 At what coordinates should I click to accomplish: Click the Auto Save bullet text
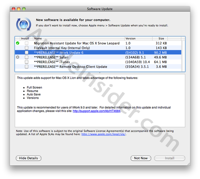point(34,94)
